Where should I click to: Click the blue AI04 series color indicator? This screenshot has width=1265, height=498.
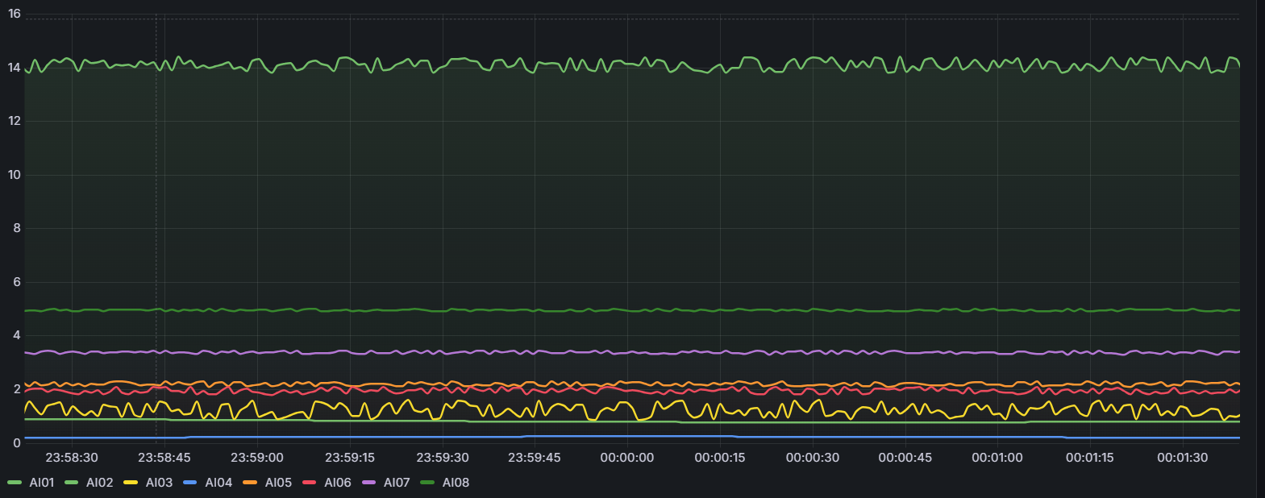pyautogui.click(x=190, y=483)
